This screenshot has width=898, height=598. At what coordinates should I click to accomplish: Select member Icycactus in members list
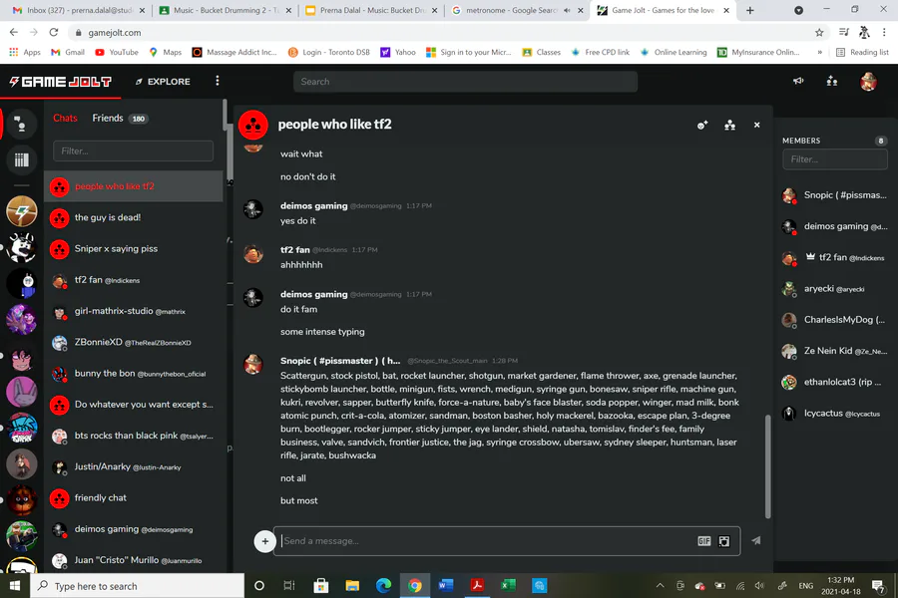(834, 414)
